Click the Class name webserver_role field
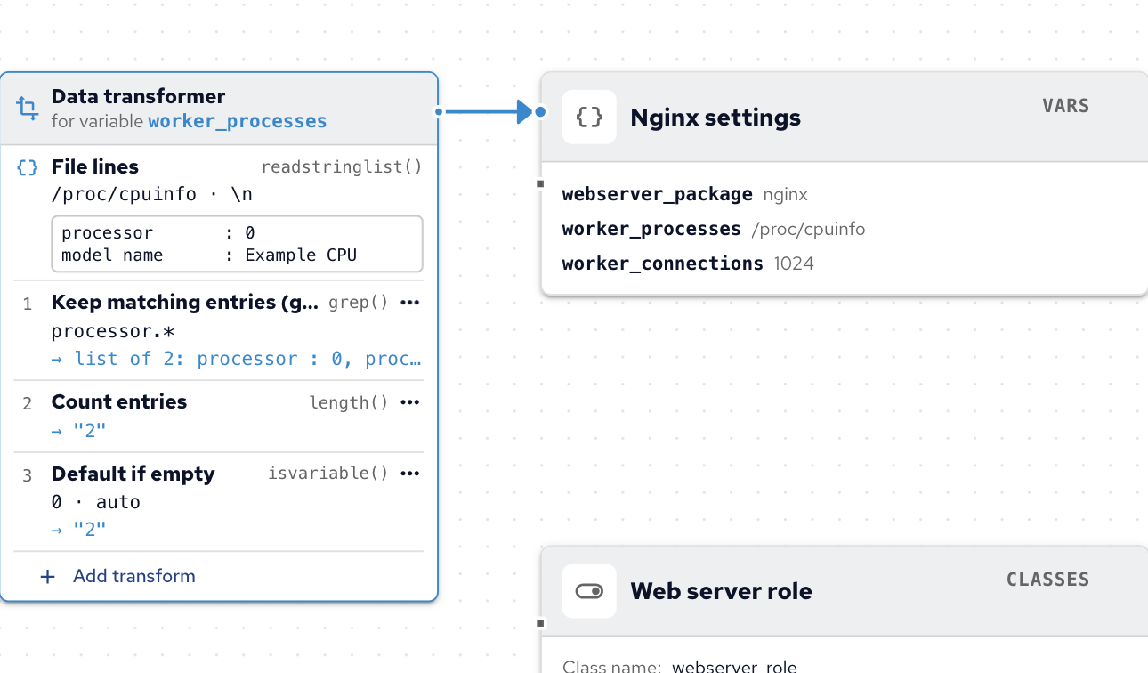Viewport: 1148px width, 673px height. [x=680, y=666]
